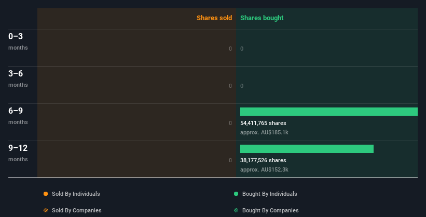Select the 3–6 months row label
Screen dimensions: 426x217
tap(18, 79)
